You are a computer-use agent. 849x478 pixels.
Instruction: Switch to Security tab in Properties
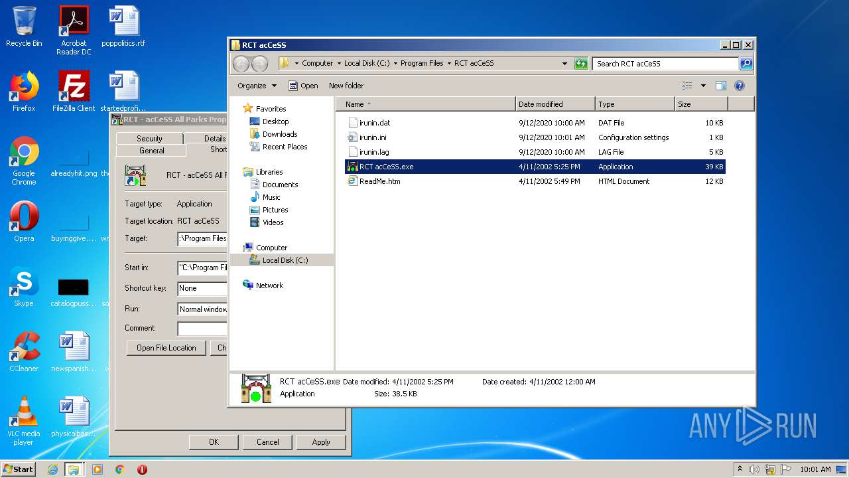tap(149, 139)
